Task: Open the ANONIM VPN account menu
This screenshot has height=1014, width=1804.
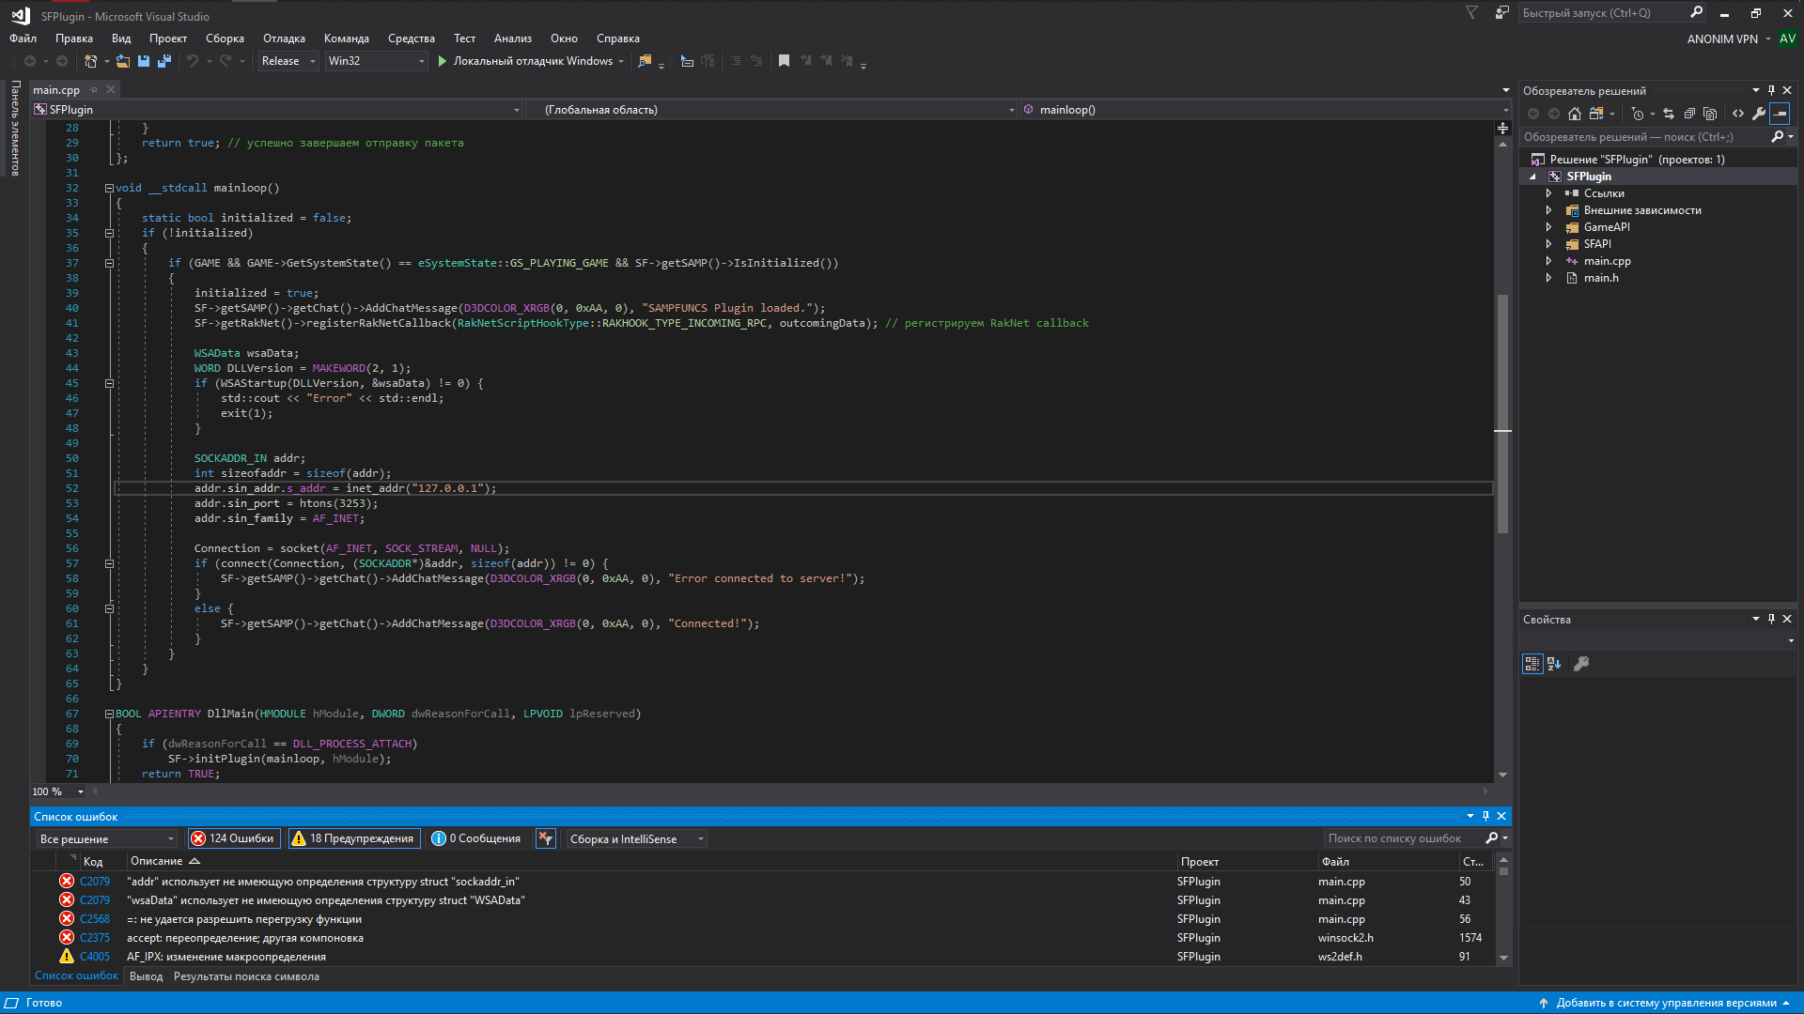Action: coord(1729,38)
